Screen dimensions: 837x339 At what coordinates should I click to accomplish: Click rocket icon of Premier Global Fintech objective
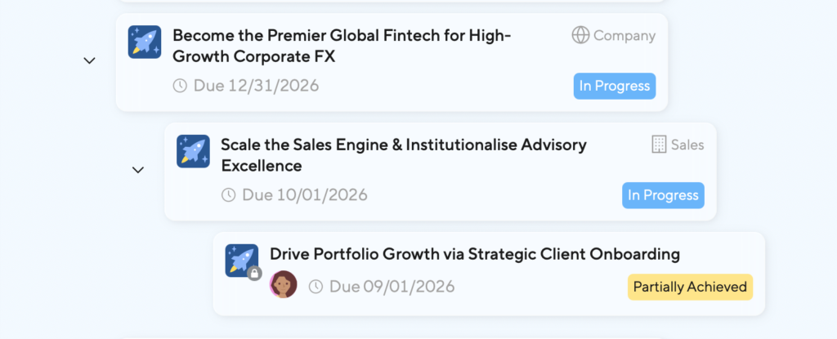click(145, 42)
